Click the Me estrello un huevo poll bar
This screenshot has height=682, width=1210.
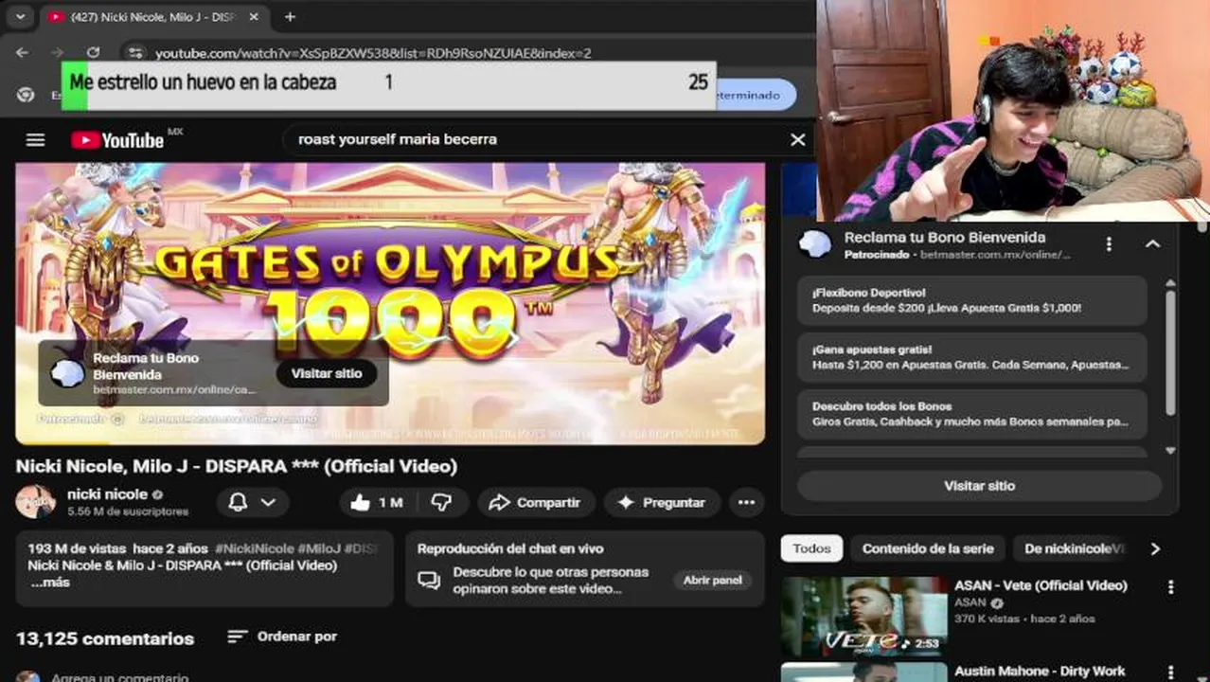(389, 83)
